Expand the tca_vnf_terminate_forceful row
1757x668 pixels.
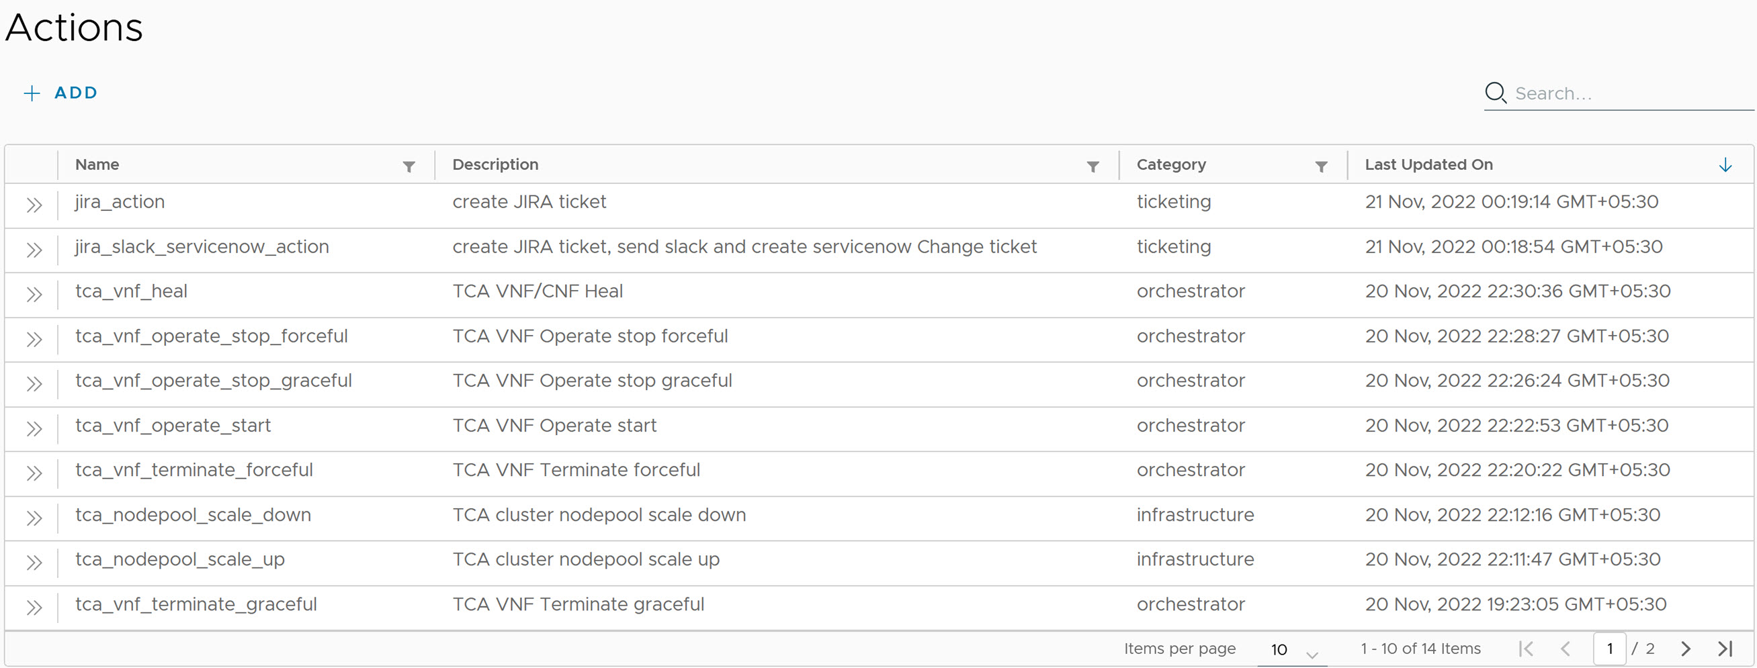[x=34, y=473]
